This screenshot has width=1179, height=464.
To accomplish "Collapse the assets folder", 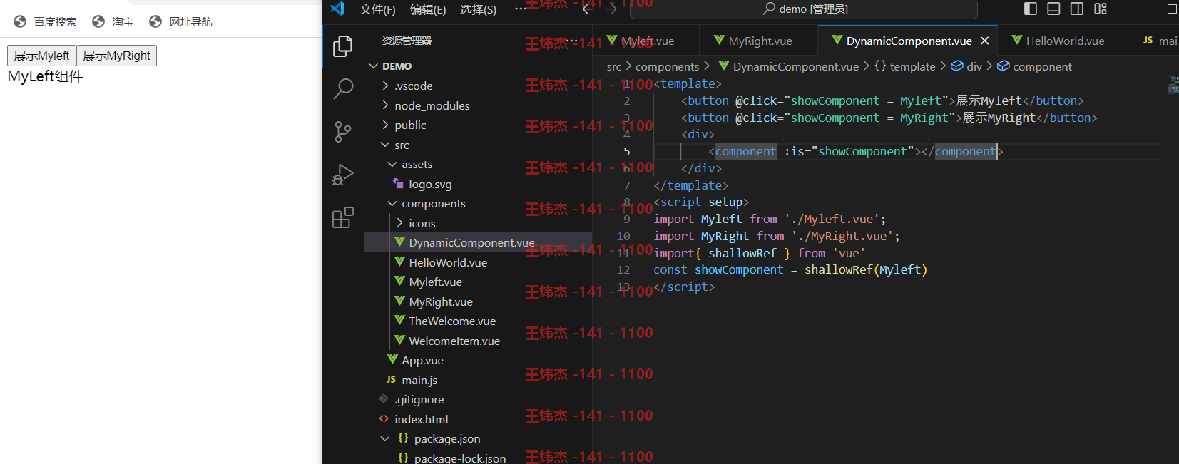I will (392, 164).
